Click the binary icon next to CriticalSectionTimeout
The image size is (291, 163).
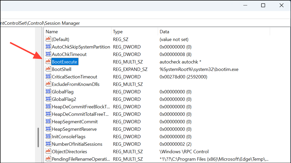tap(48, 77)
